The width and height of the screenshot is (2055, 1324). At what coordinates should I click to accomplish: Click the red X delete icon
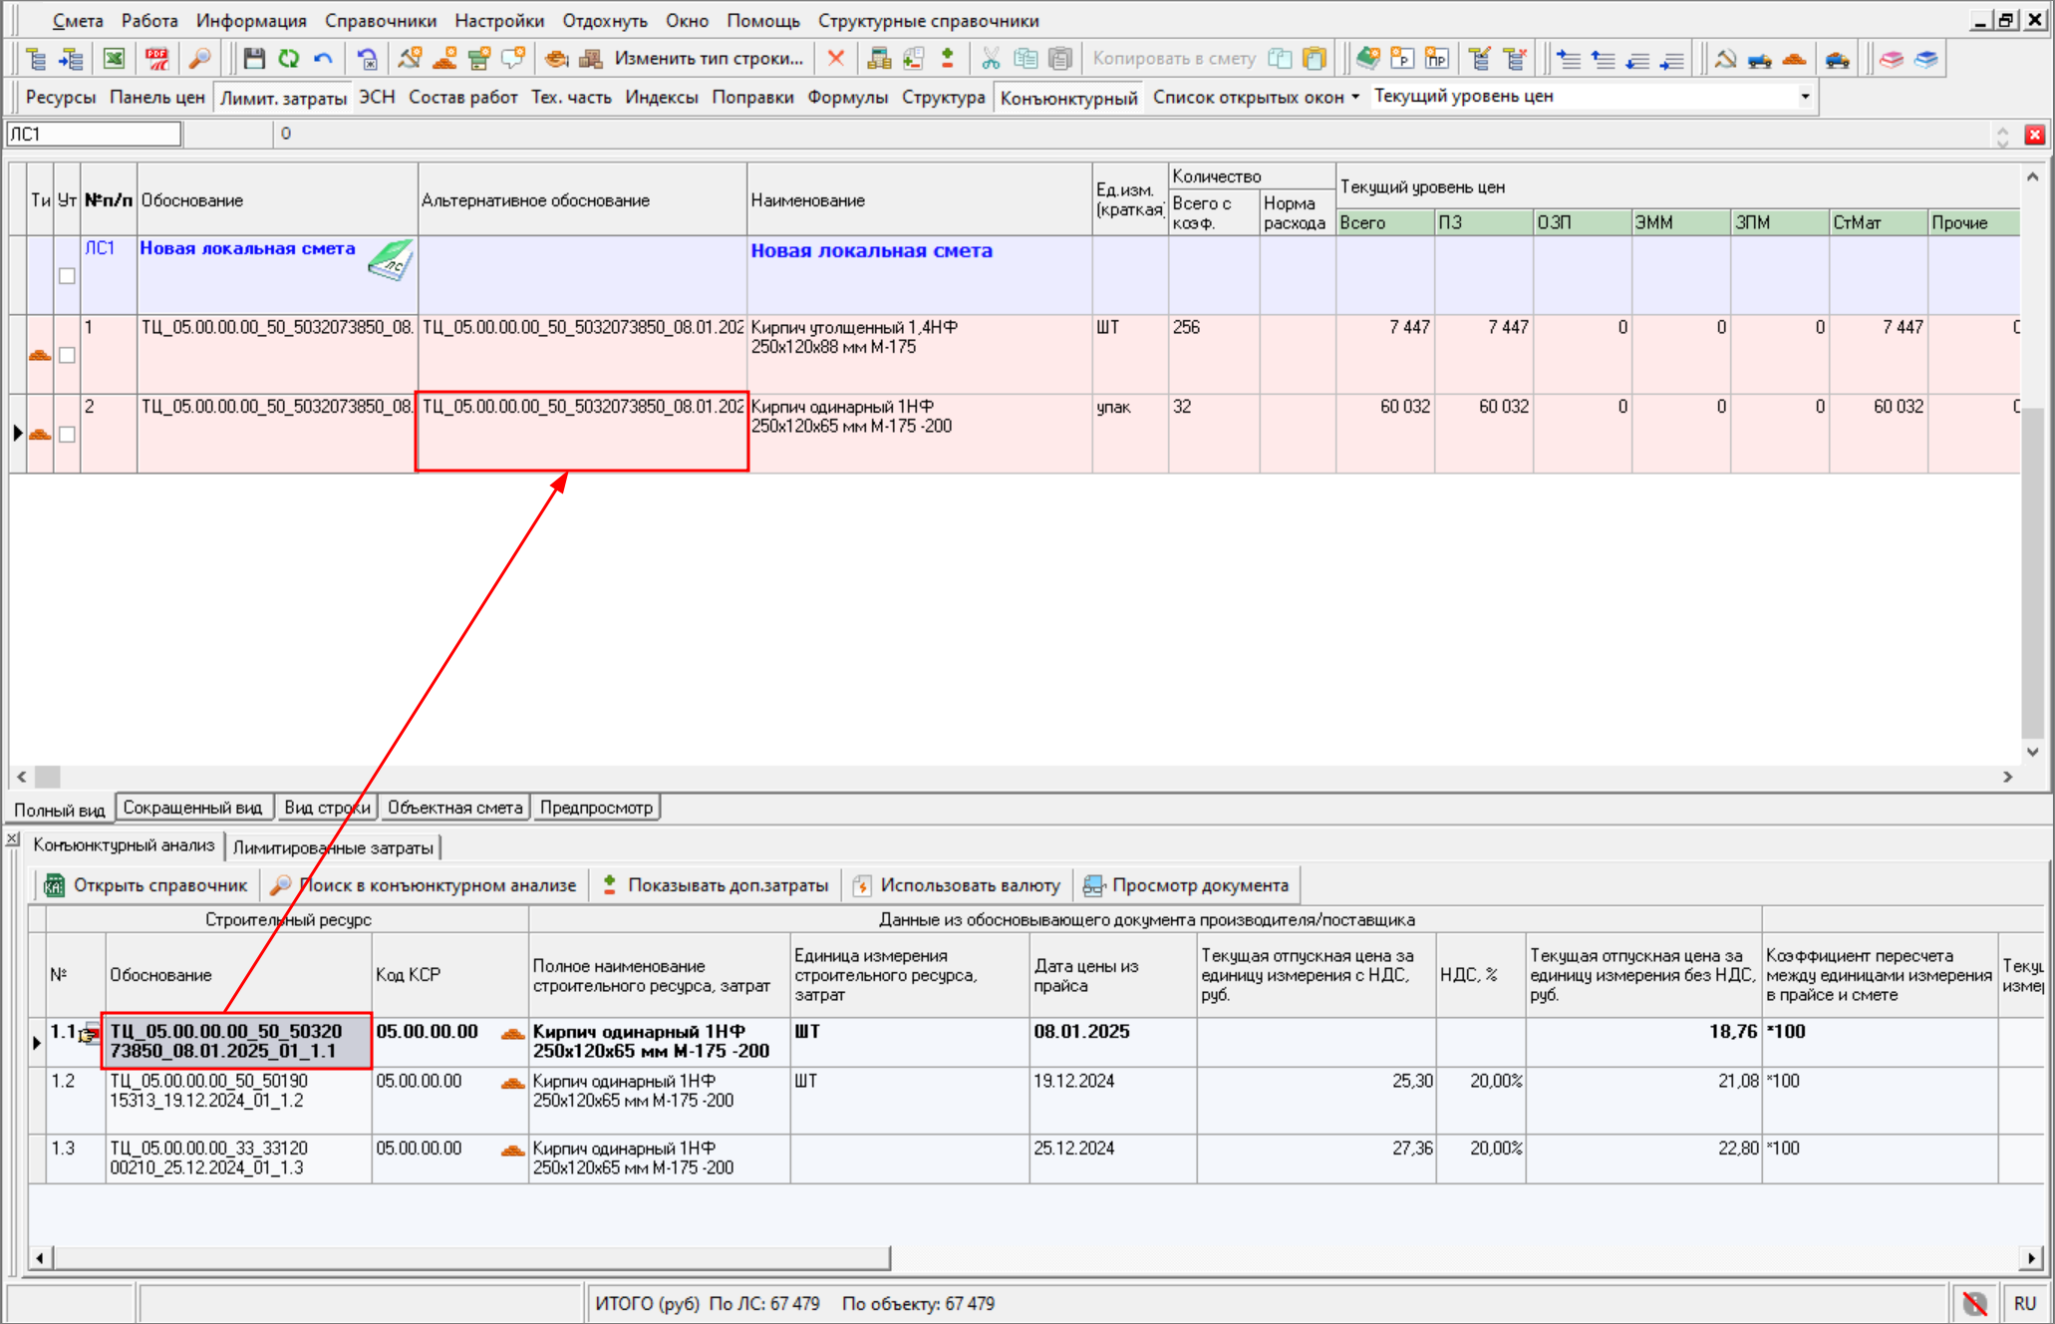(836, 59)
